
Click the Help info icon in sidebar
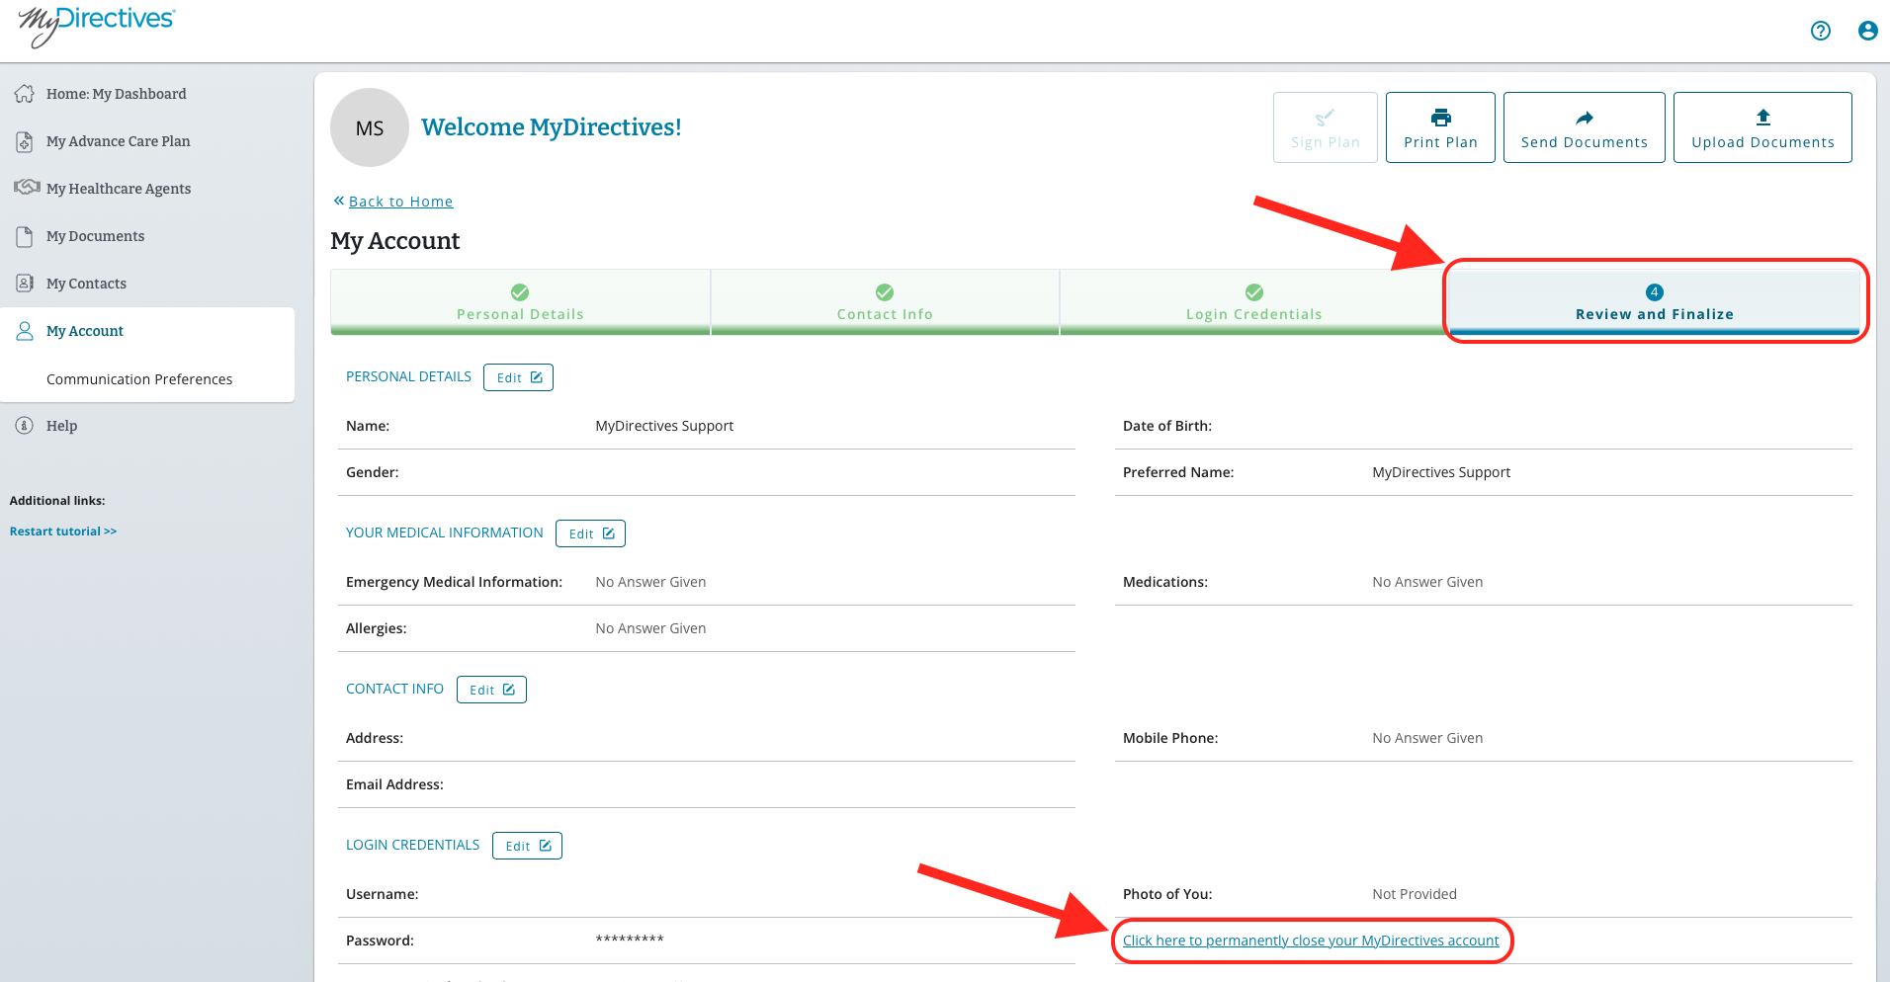tap(25, 426)
